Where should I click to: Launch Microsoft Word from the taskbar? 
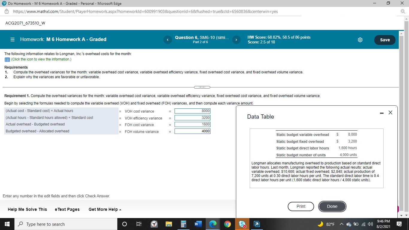click(x=198, y=224)
